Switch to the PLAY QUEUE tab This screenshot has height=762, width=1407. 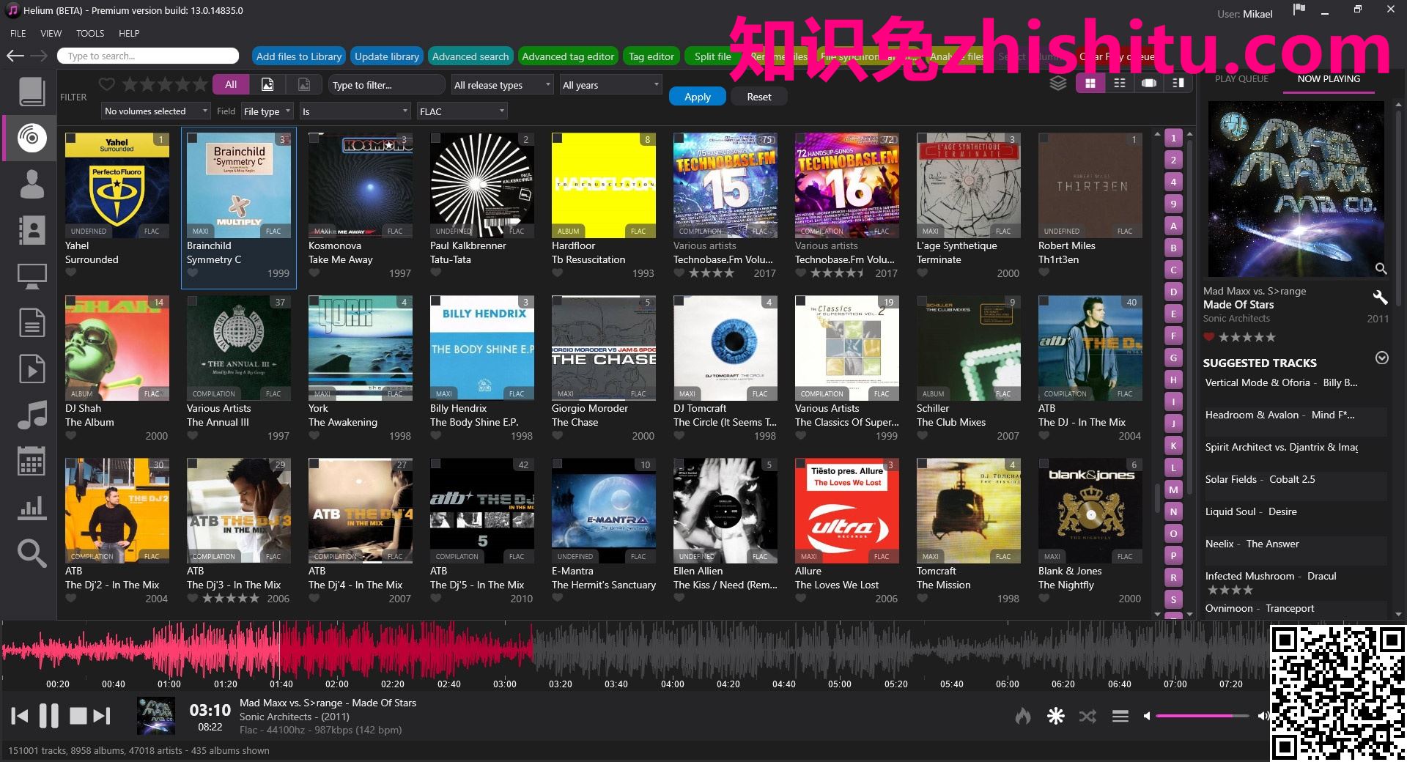pyautogui.click(x=1241, y=79)
